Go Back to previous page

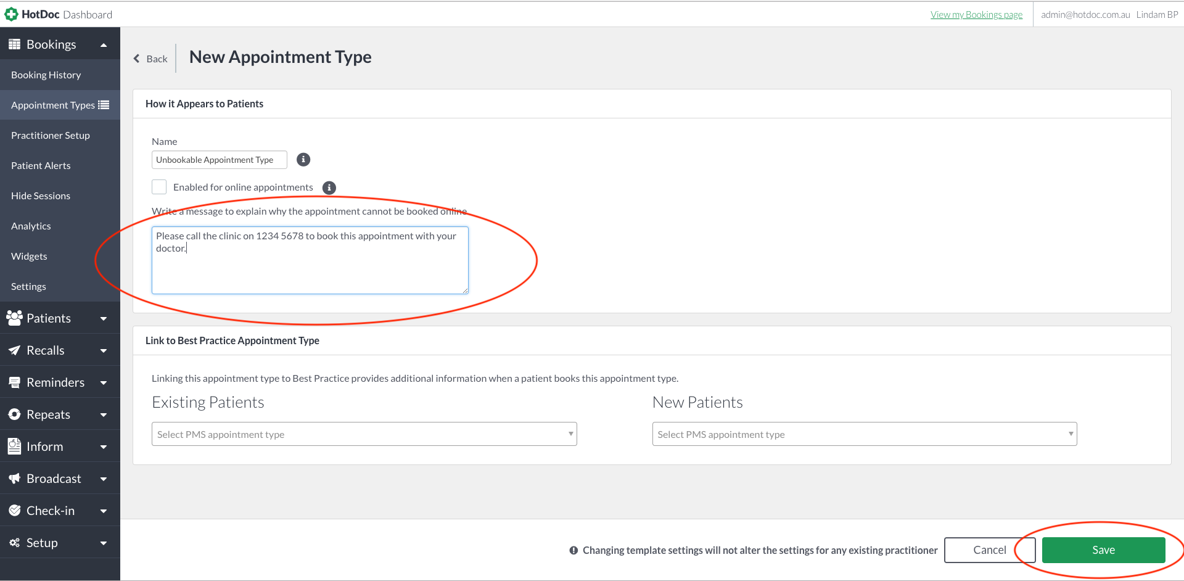(151, 59)
